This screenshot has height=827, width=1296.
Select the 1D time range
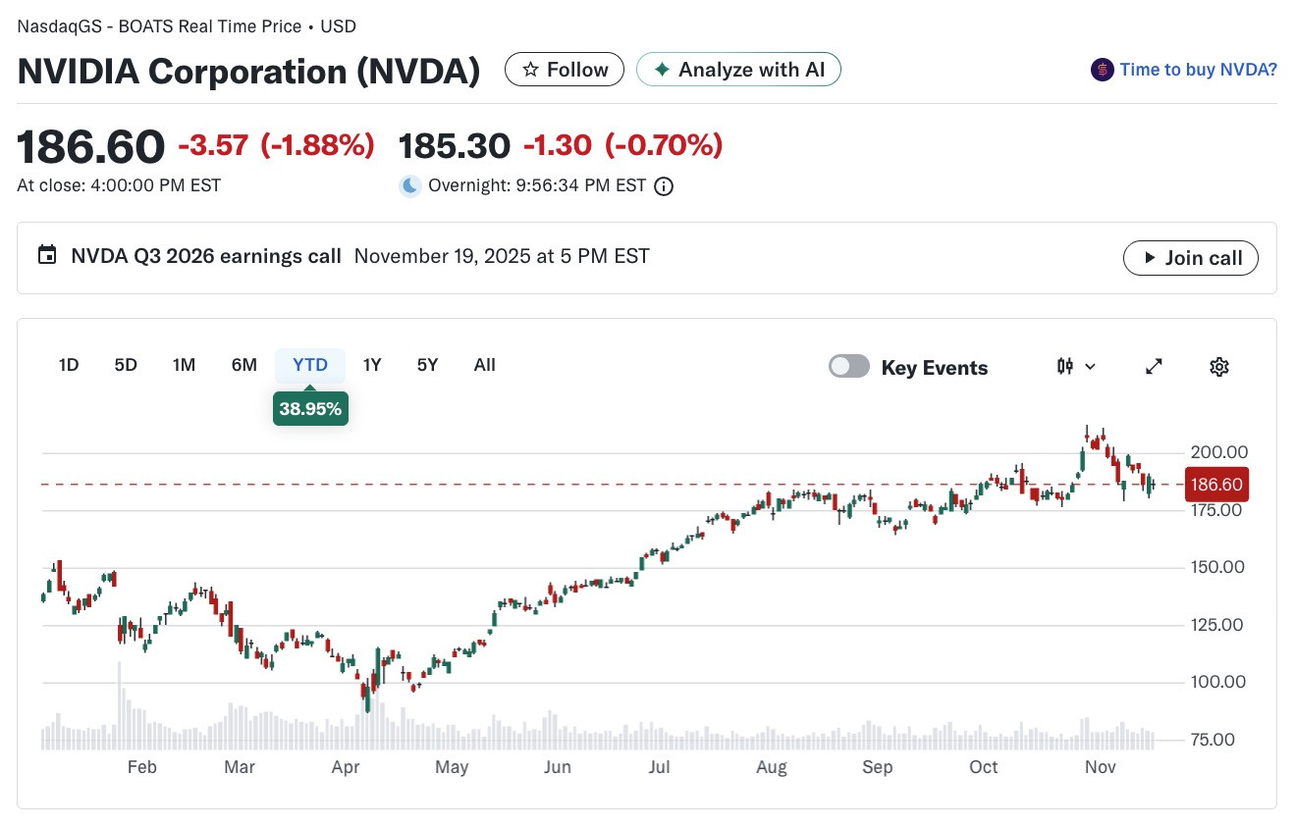(69, 365)
